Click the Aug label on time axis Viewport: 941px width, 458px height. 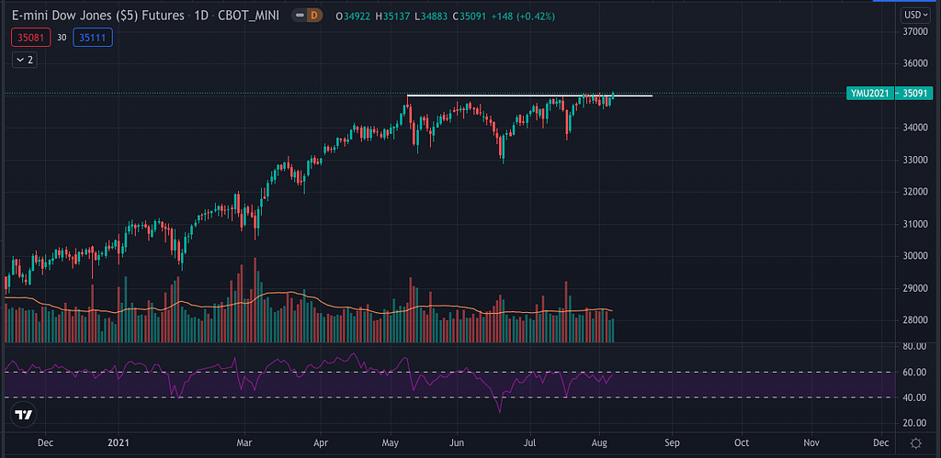point(599,443)
